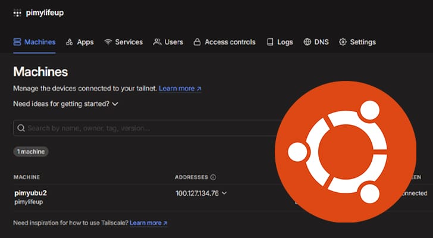View the Logs tab

pyautogui.click(x=280, y=42)
